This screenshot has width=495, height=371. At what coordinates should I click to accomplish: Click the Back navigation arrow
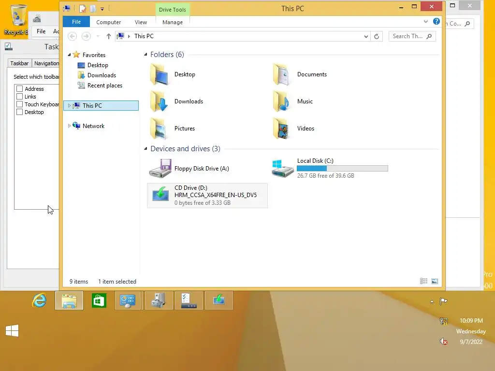coord(73,36)
